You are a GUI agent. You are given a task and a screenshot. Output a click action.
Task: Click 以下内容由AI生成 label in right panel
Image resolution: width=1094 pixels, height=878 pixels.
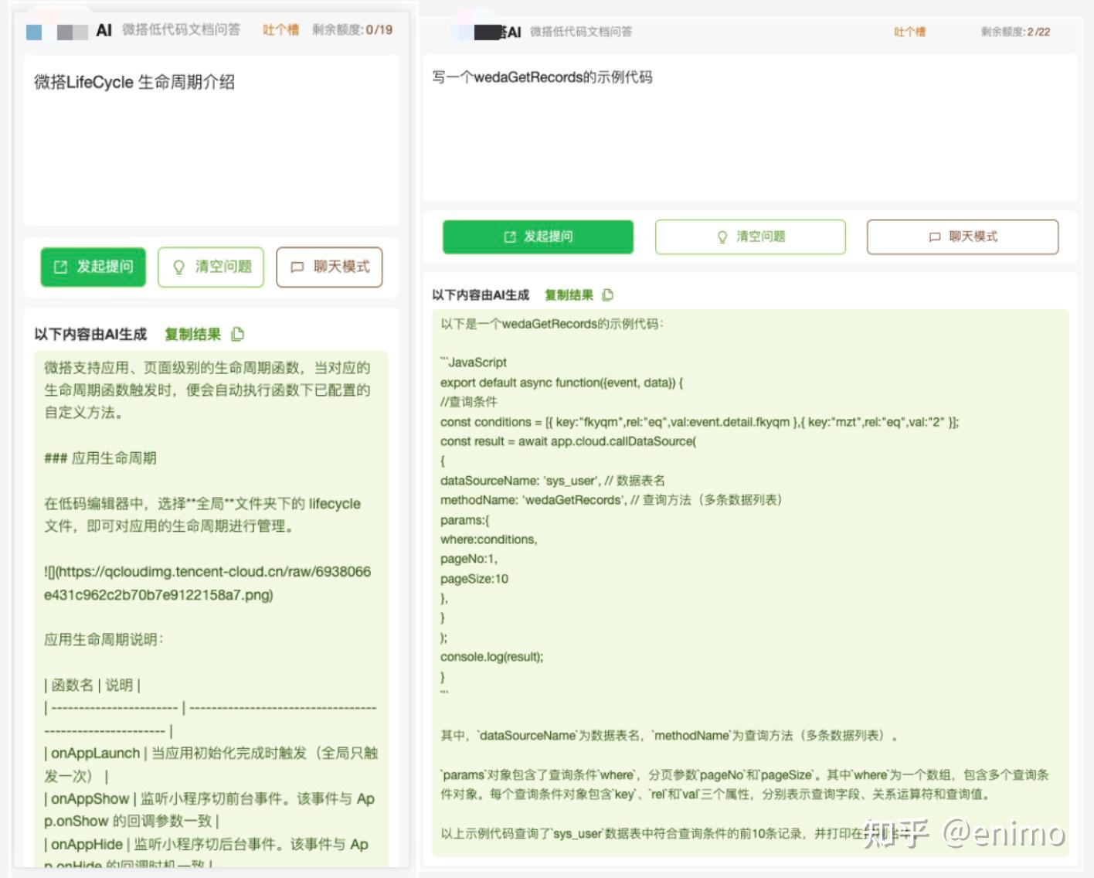tap(481, 294)
